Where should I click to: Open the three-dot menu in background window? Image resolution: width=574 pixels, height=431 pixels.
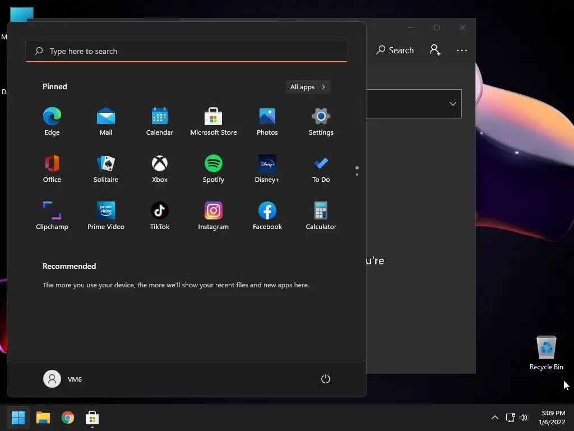(x=462, y=50)
